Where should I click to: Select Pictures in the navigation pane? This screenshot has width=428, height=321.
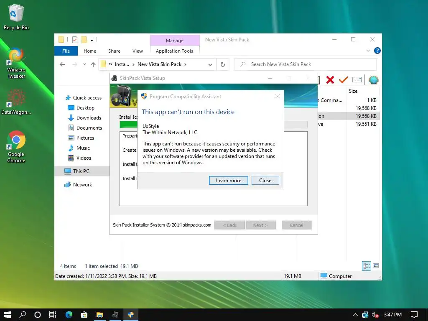click(81, 138)
